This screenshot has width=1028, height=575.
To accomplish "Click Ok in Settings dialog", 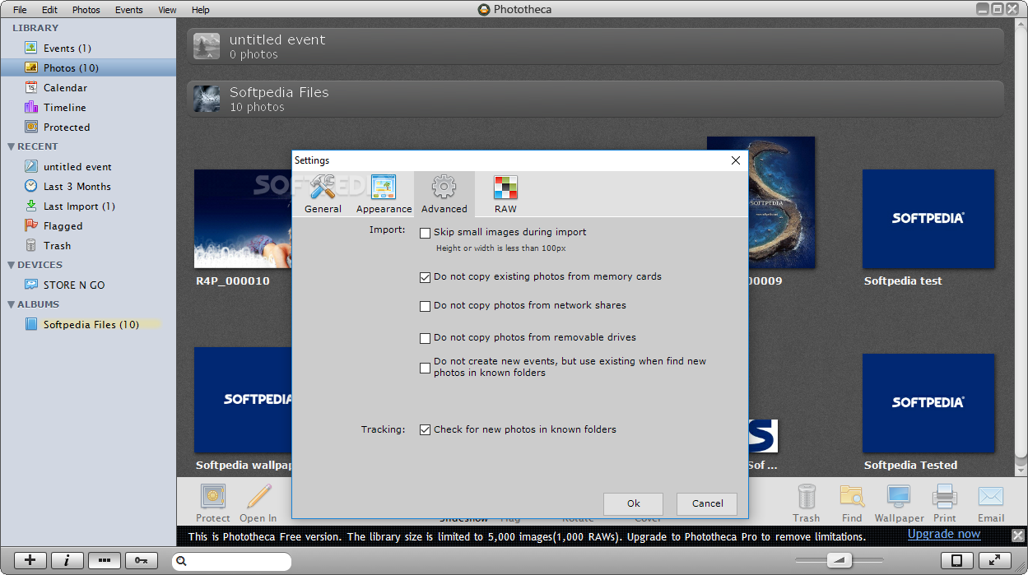I will tap(633, 503).
